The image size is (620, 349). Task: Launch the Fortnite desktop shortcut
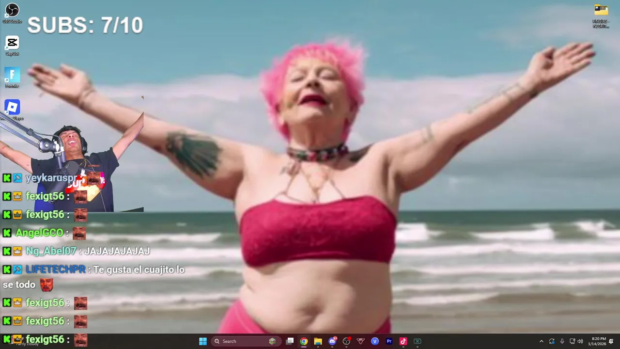(12, 78)
